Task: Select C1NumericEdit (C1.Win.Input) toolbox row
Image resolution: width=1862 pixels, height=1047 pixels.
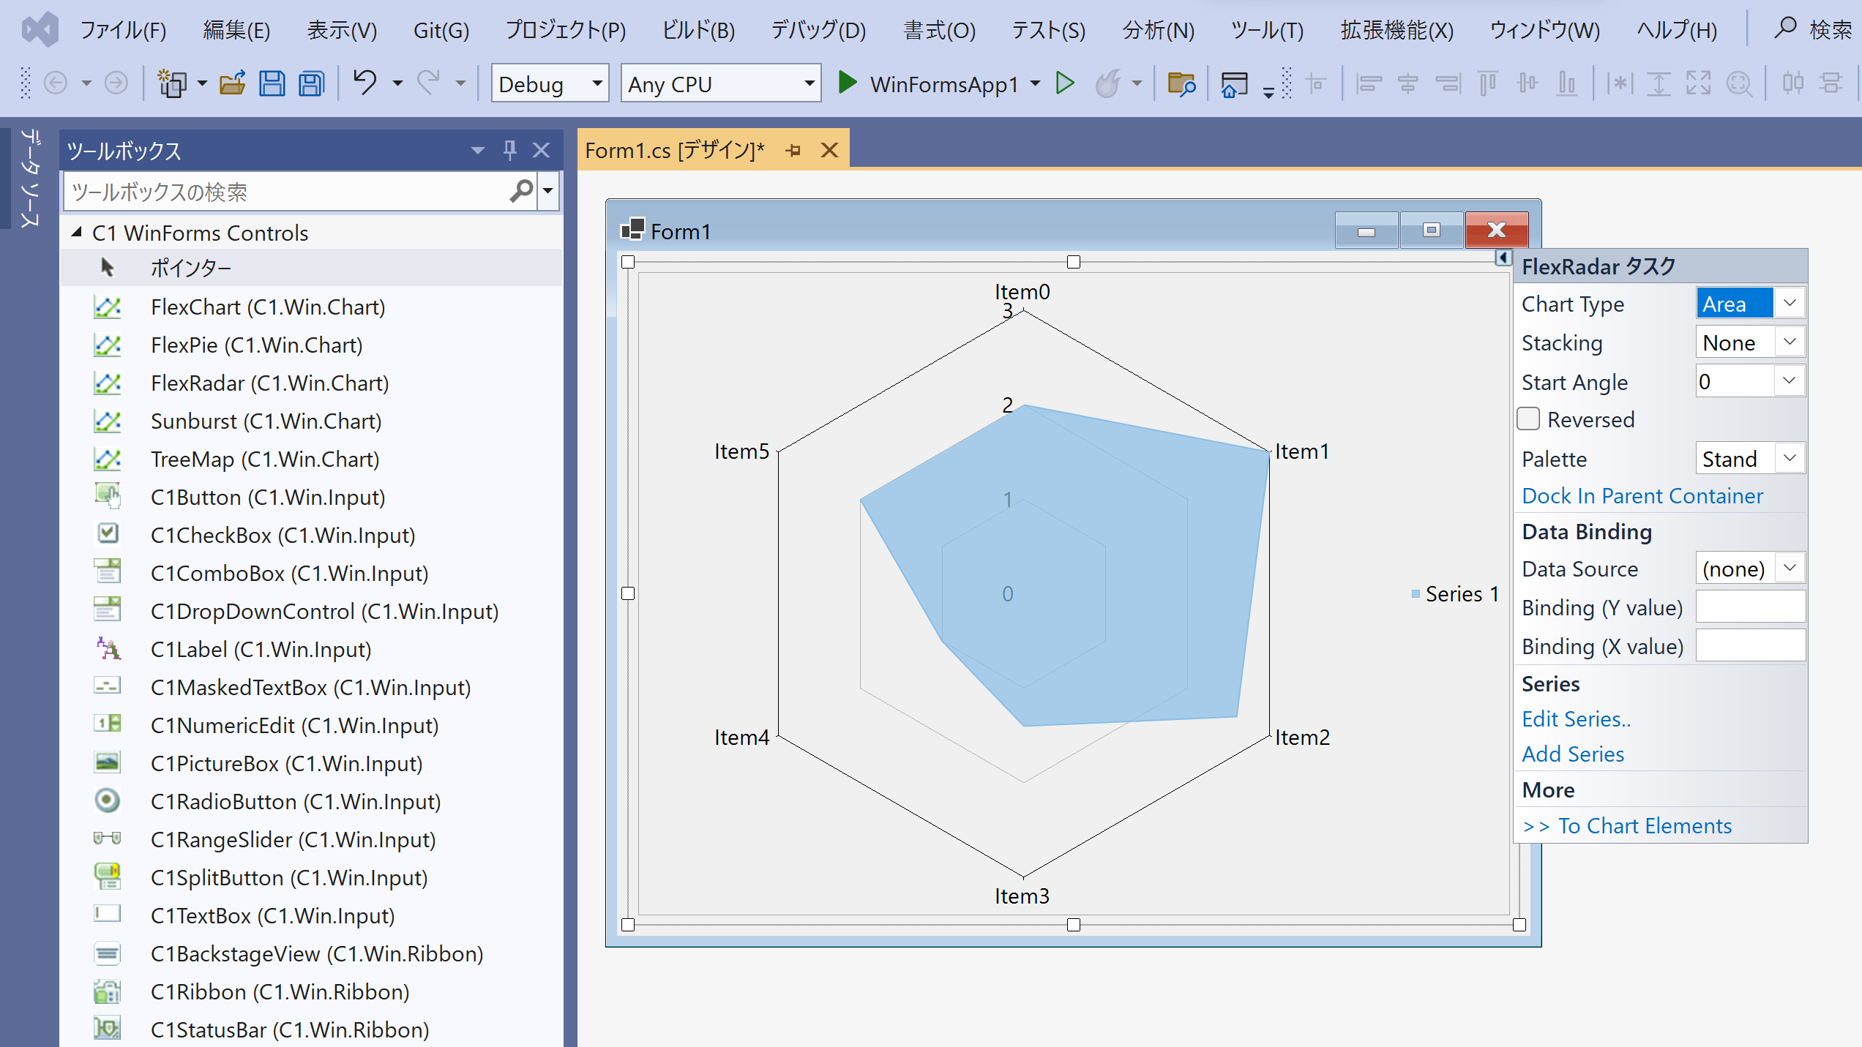Action: pos(312,726)
